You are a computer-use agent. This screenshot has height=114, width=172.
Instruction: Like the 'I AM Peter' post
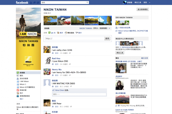tap(53, 106)
